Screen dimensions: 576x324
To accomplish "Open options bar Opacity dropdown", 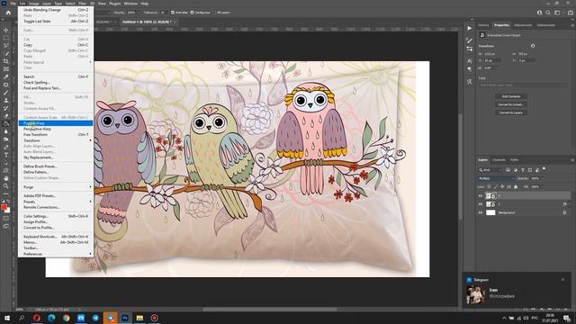I will (x=140, y=13).
